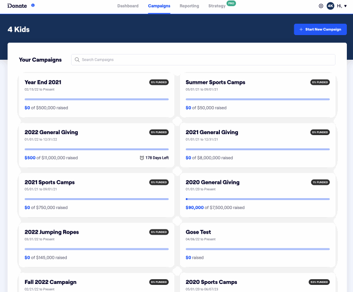353x292 pixels.
Task: Open the Gose Test campaign
Action: click(258, 245)
